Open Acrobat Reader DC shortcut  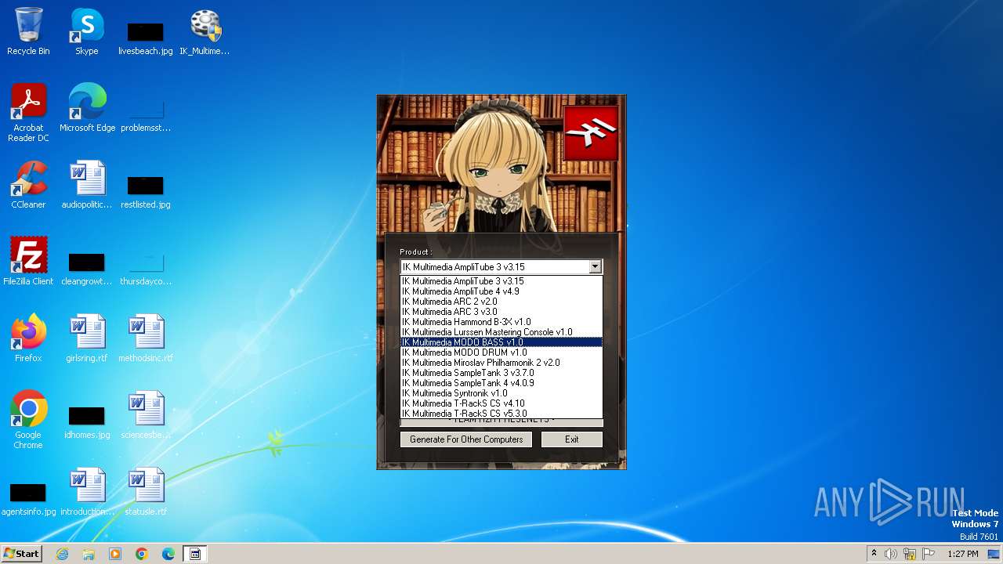click(28, 113)
